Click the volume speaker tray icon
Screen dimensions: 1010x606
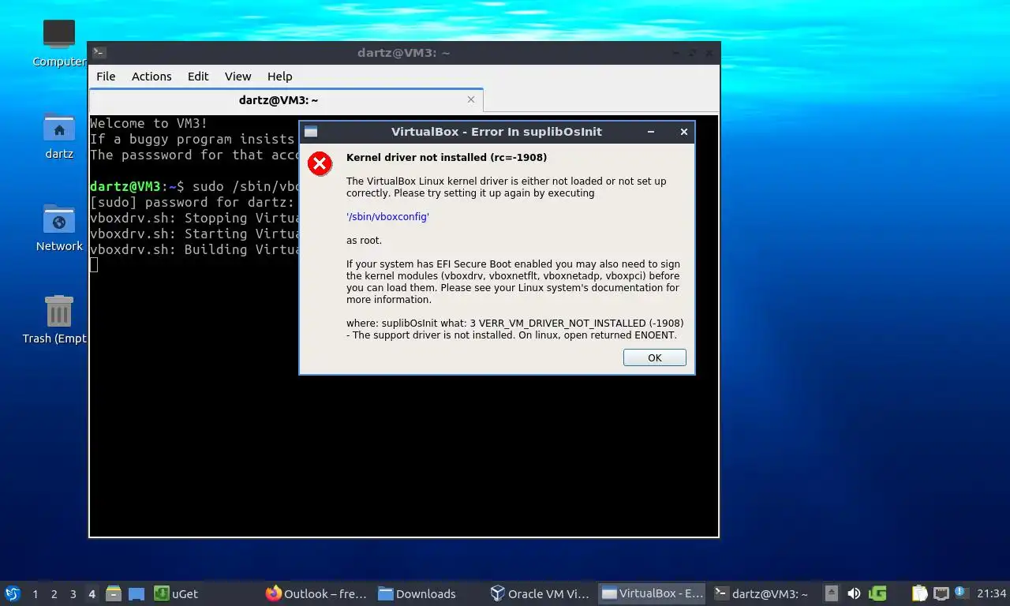pos(854,593)
